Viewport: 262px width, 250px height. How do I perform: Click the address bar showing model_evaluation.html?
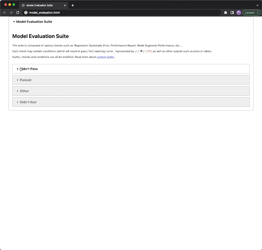point(122,12)
